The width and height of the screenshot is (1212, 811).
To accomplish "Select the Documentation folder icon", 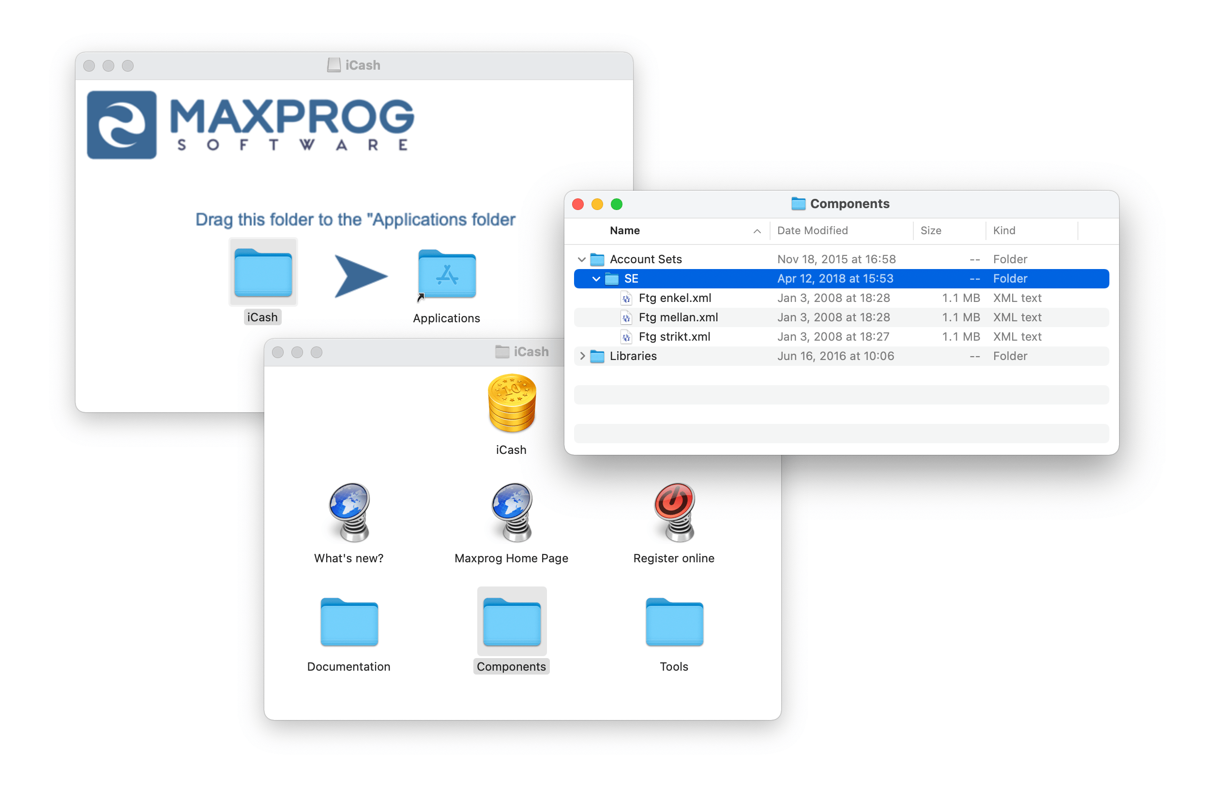I will [349, 622].
